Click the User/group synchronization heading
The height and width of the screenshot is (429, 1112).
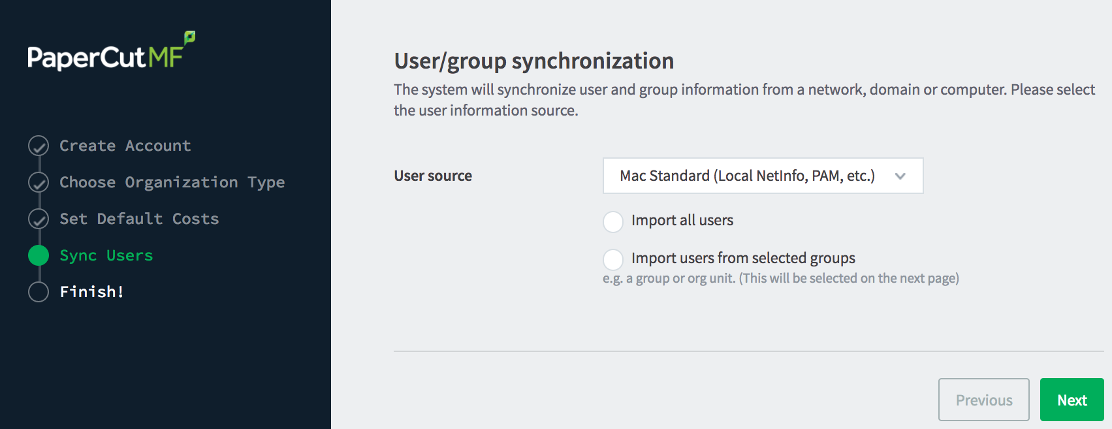click(x=534, y=61)
